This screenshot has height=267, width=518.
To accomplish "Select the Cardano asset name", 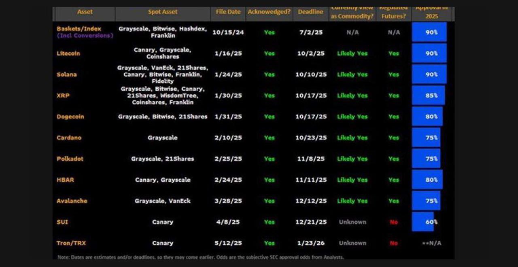I will 69,138.
